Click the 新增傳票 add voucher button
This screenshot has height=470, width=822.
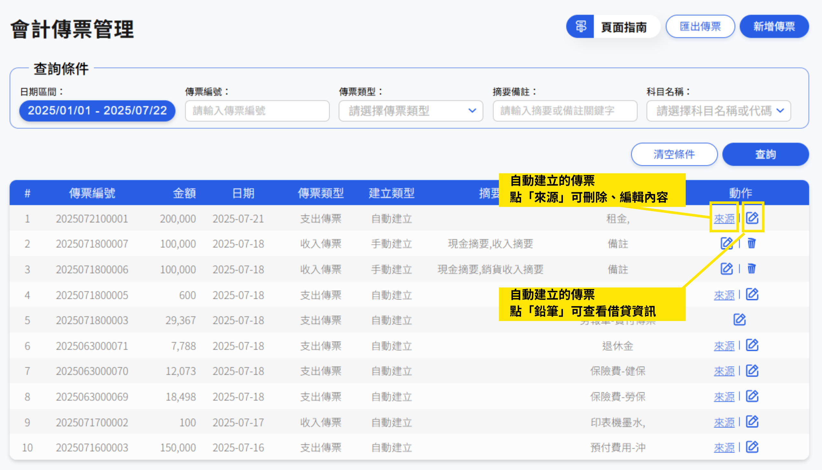[774, 26]
